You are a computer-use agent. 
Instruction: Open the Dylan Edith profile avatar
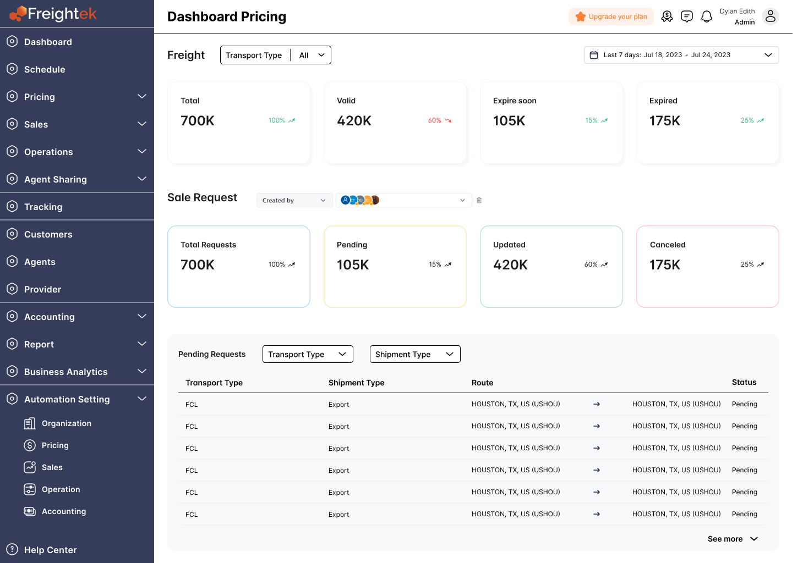click(x=771, y=16)
